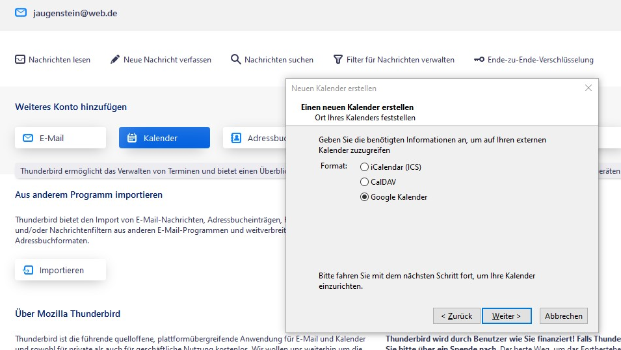The width and height of the screenshot is (621, 350).
Task: Click the mail envelope icon beside jaugenstein@web.de
Action: (x=21, y=12)
